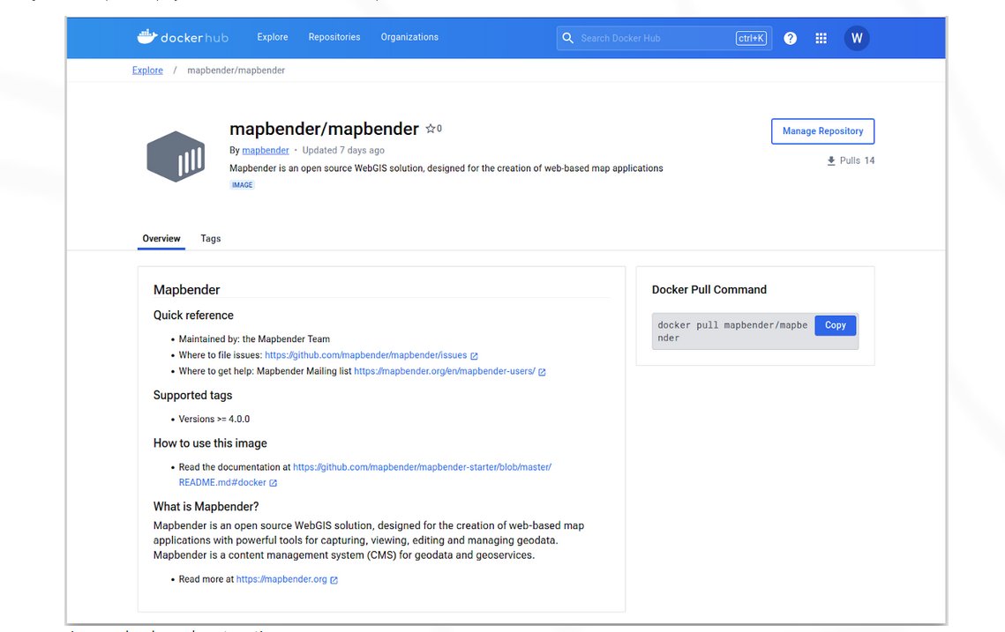
Task: Click the What is Mapbender? heading
Action: pyautogui.click(x=206, y=507)
